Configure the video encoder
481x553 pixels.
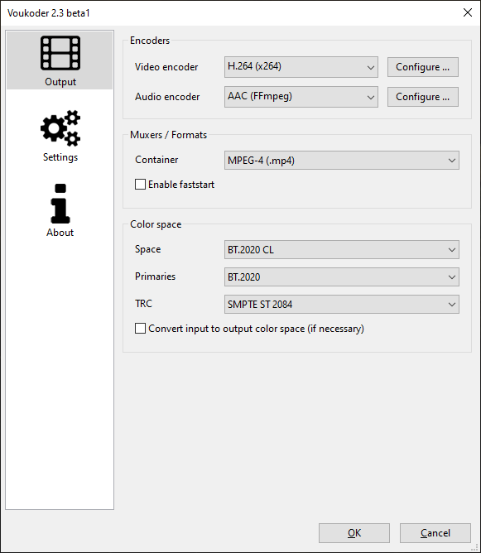(423, 67)
